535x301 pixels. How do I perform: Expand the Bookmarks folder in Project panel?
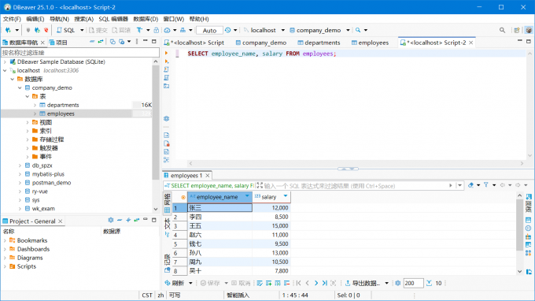5,240
